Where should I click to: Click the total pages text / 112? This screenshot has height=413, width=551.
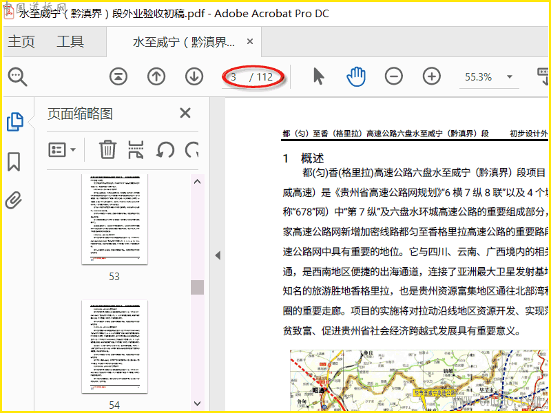coord(261,77)
